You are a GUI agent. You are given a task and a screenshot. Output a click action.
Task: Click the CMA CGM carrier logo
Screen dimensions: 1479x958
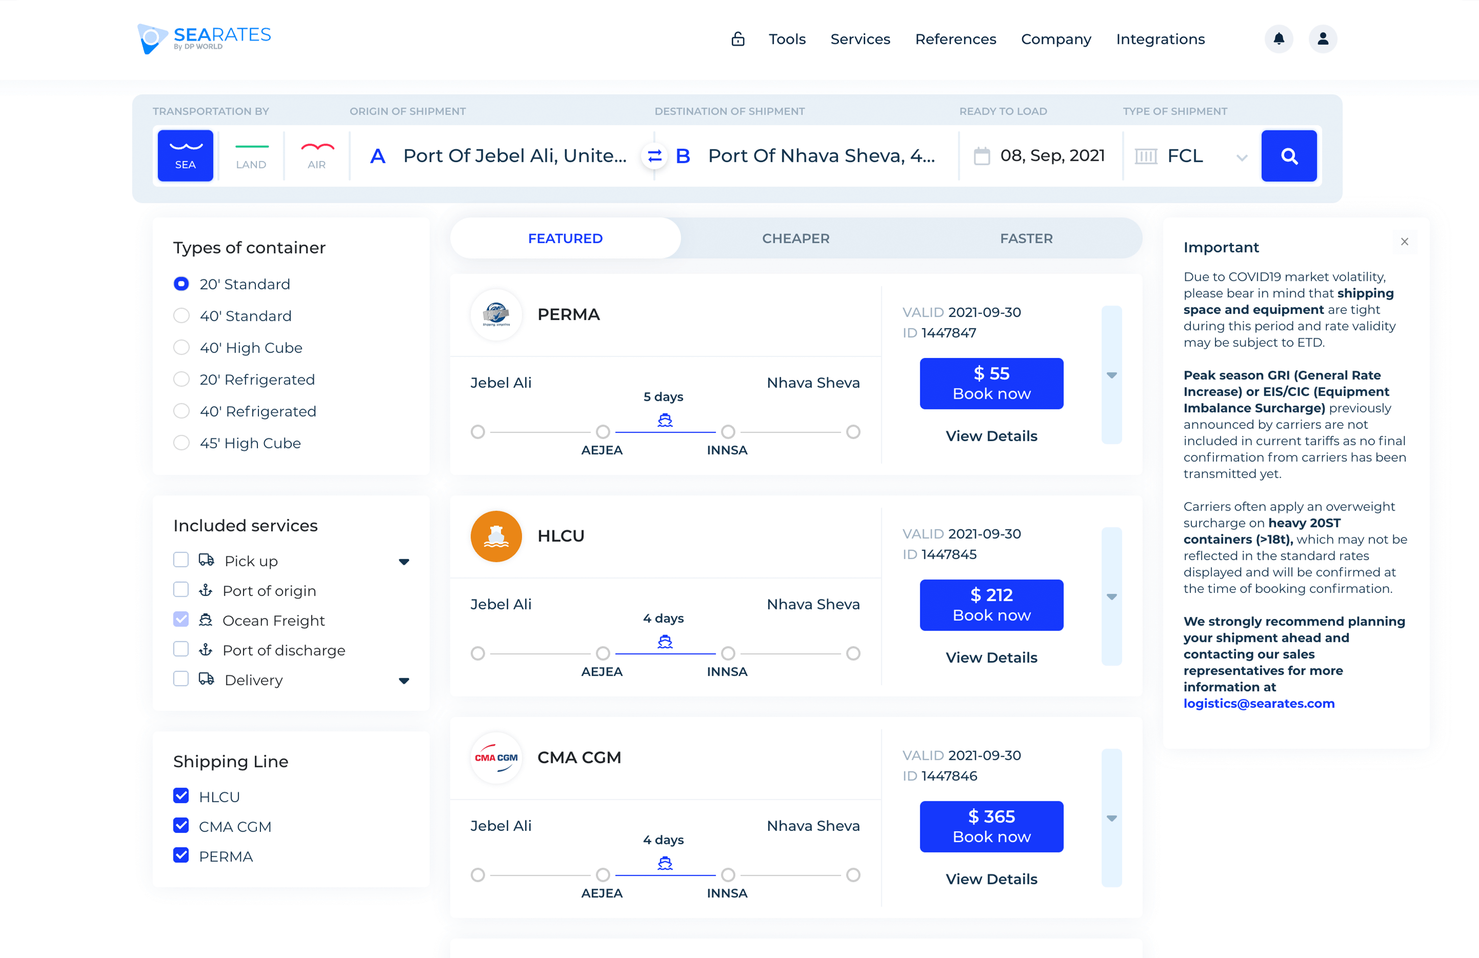(496, 757)
